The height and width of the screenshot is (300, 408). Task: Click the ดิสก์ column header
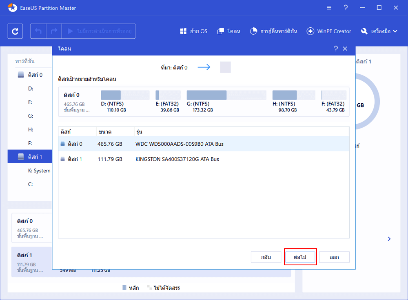pos(77,132)
